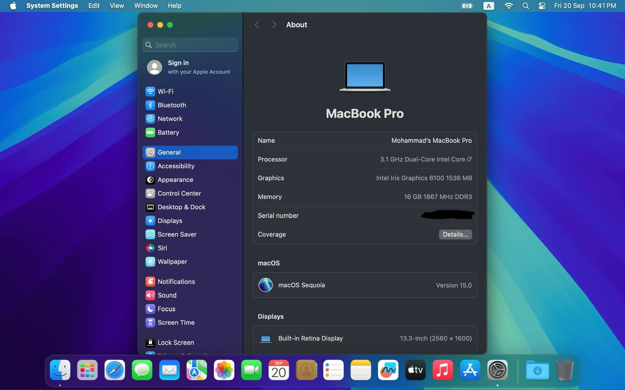
Task: Open Displays settings
Action: (x=190, y=221)
